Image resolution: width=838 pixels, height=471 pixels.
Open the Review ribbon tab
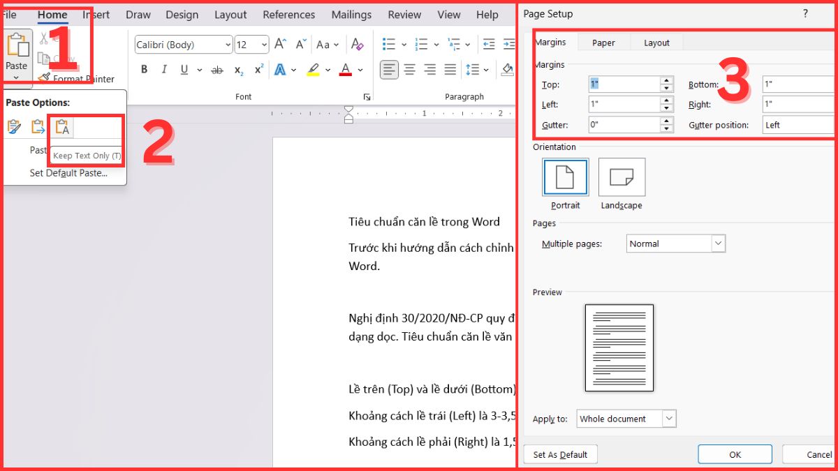(404, 14)
